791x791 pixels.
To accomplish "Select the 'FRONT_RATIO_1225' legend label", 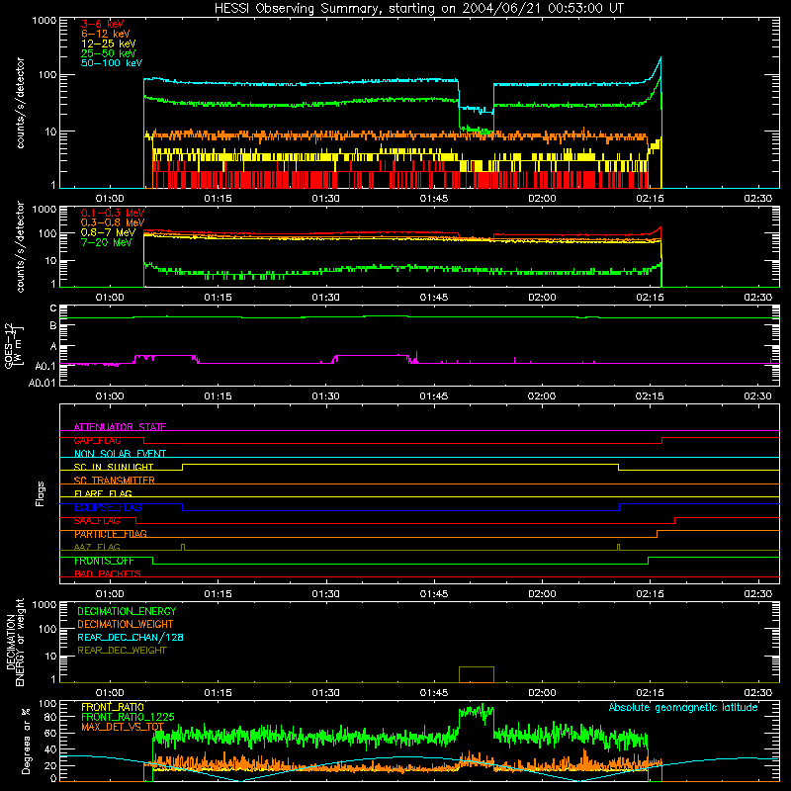I will coord(128,717).
